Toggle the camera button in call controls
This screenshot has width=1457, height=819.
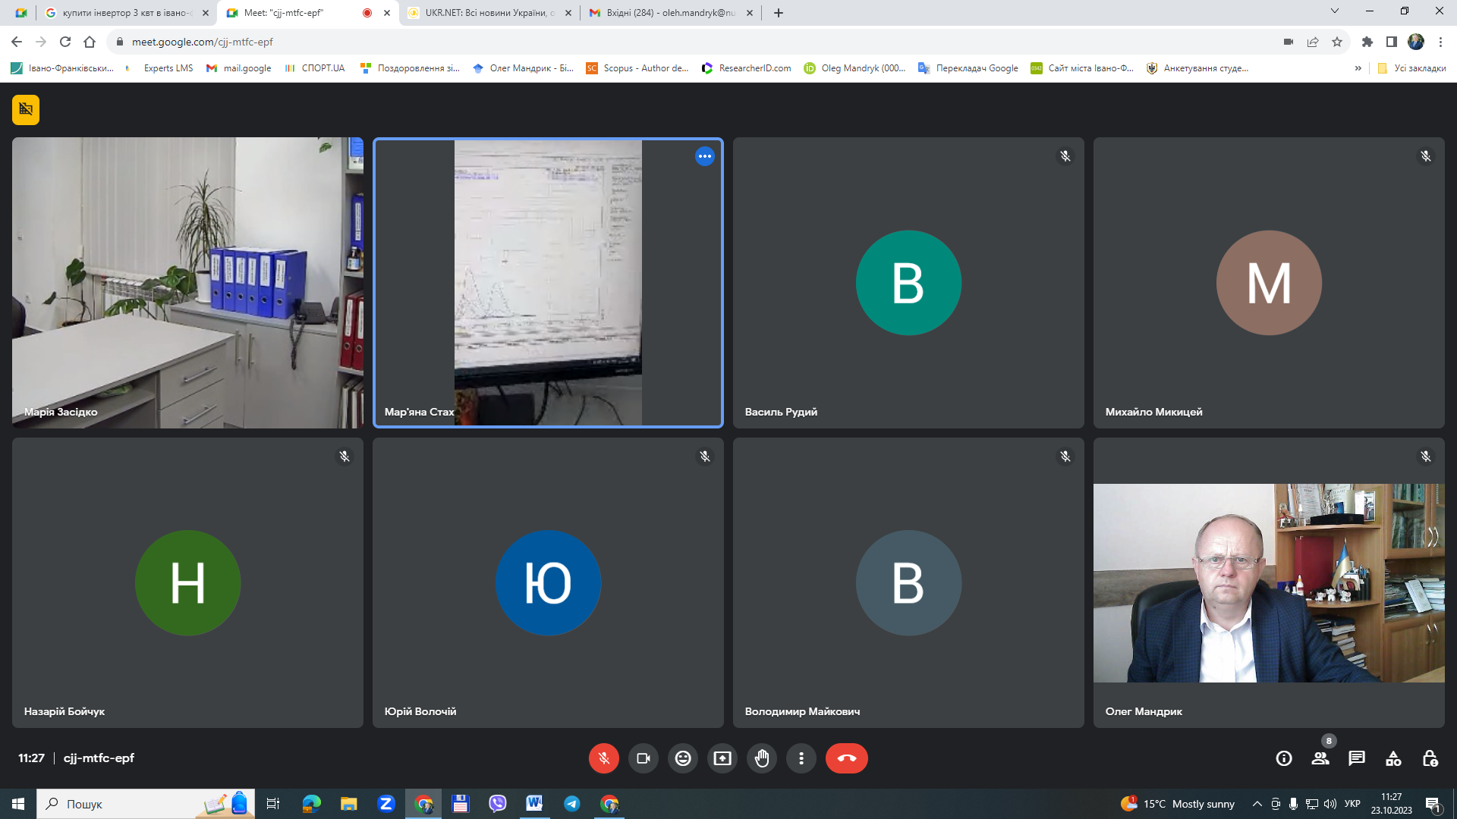644,758
